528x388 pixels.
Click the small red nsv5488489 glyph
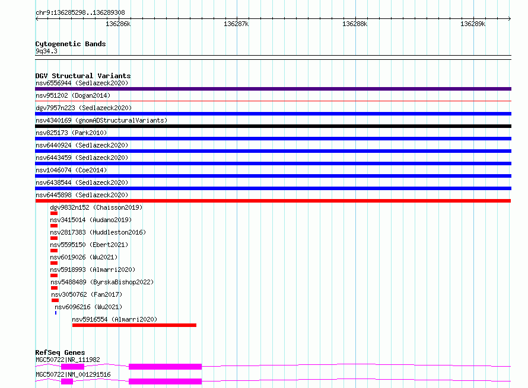point(54,288)
